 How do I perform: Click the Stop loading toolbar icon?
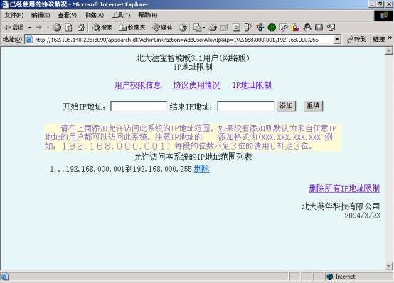coord(57,28)
